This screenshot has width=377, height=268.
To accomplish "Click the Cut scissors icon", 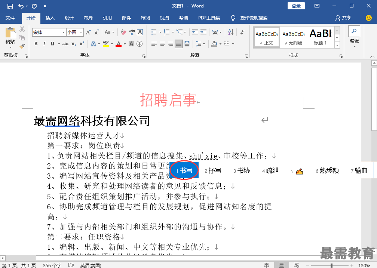I will [22, 29].
